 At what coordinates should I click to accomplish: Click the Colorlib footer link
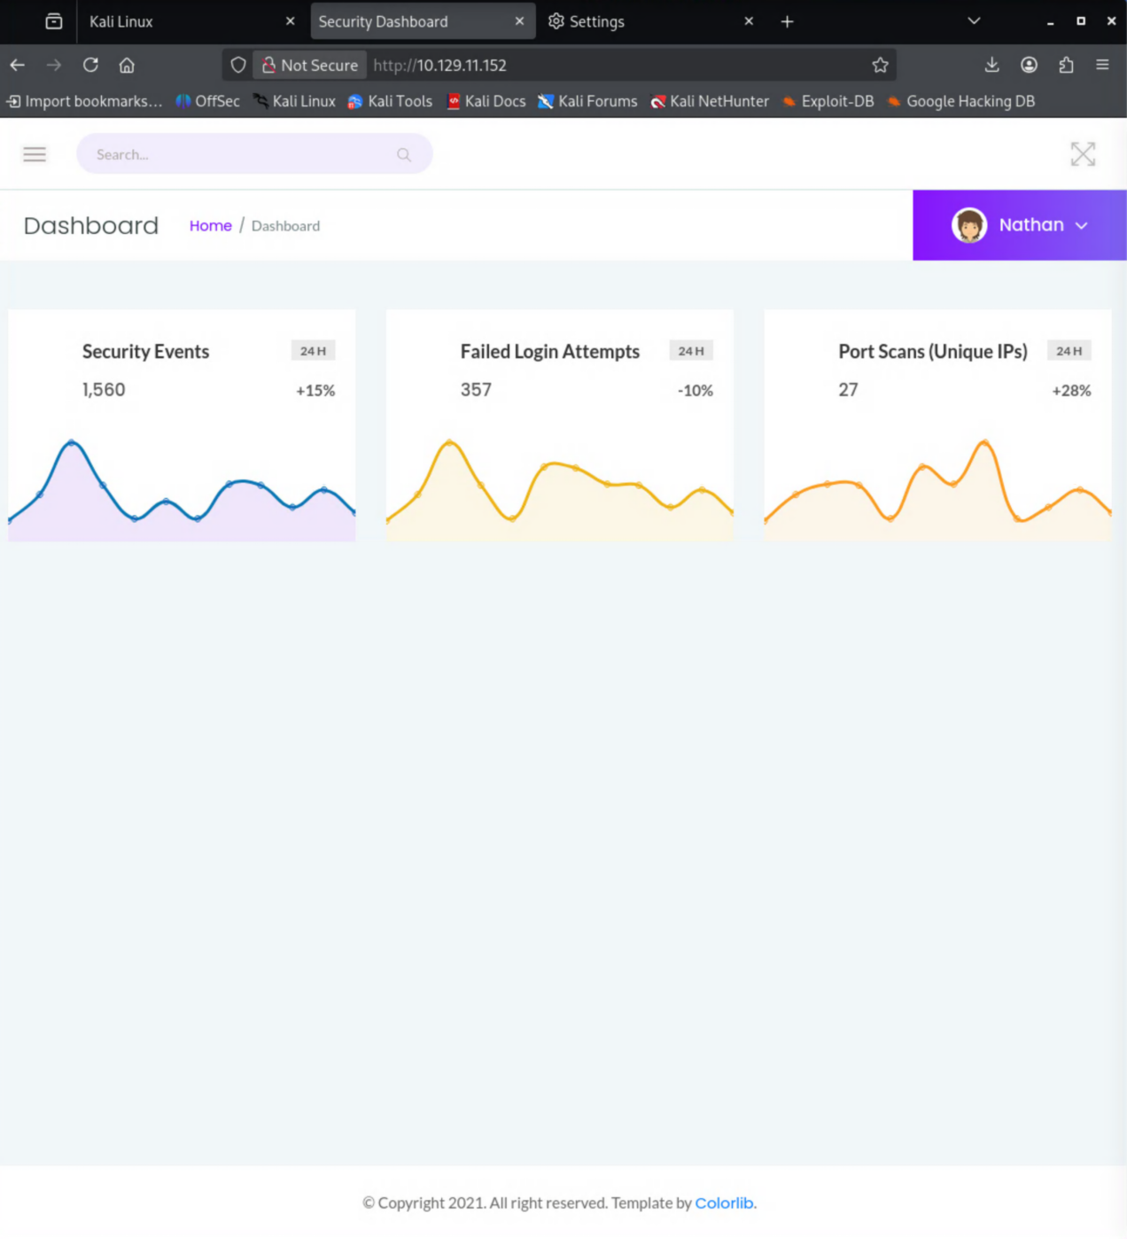724,1203
